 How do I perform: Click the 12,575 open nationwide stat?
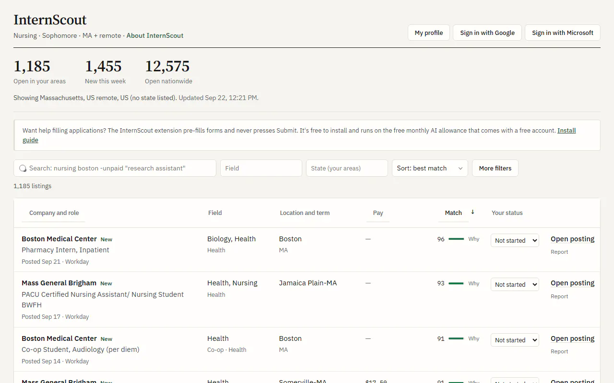tap(169, 71)
